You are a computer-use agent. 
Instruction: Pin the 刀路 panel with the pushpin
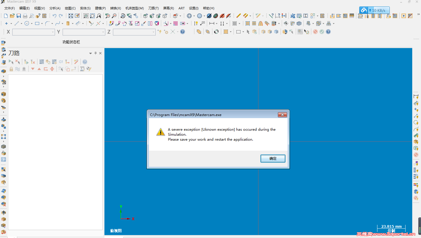coord(95,53)
